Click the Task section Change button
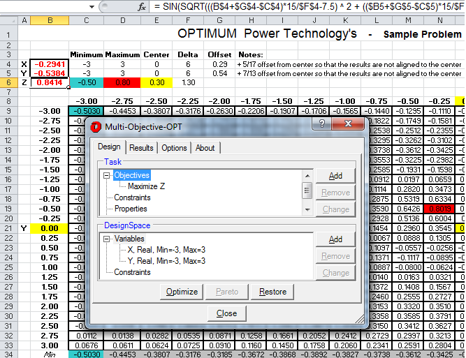The height and width of the screenshot is (358, 466). point(335,209)
